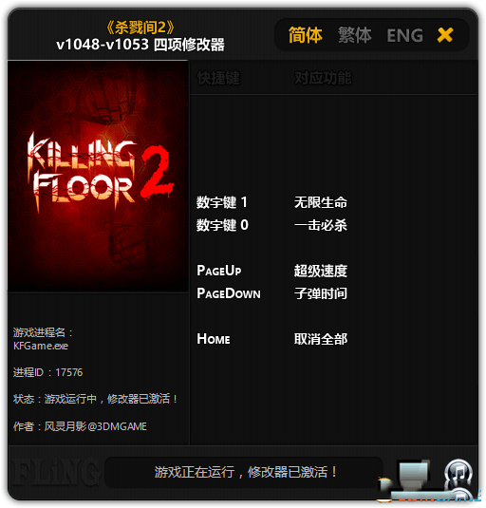Close the trainer with the yellow X

(x=445, y=35)
